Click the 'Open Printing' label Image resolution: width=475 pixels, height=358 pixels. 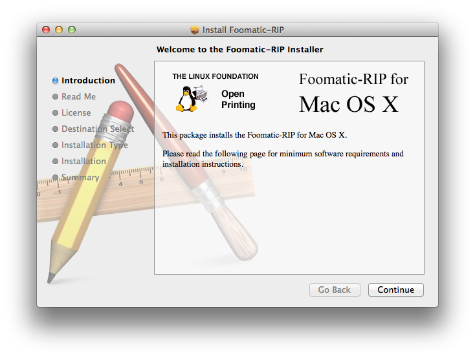pyautogui.click(x=238, y=100)
